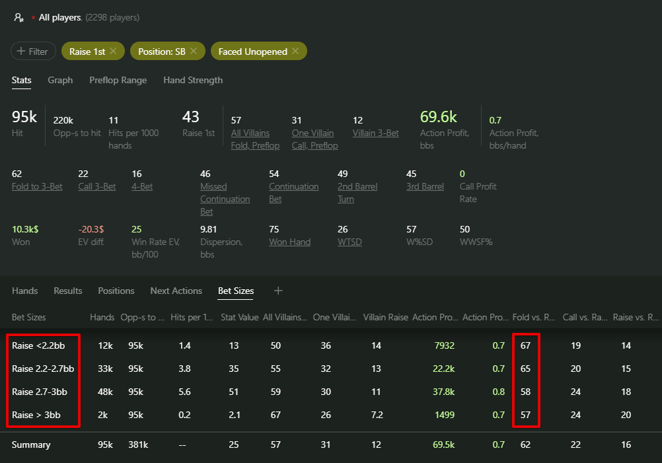Switch to the Graph tab
Screen dimensions: 662x463
click(60, 80)
